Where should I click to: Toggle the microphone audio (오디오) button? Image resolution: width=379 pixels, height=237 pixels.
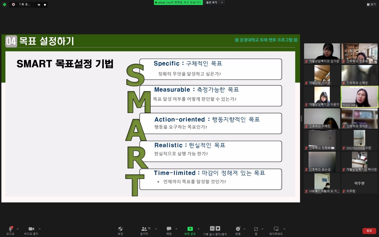[10, 229]
